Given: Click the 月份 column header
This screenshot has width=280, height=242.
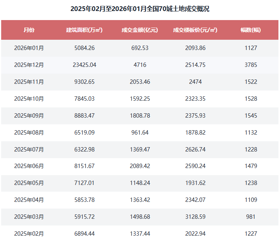Looking at the screenshot, I should pyautogui.click(x=29, y=30).
